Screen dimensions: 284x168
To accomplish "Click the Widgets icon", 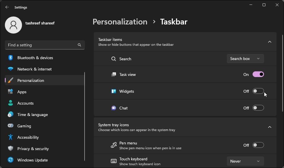I will (x=113, y=91).
